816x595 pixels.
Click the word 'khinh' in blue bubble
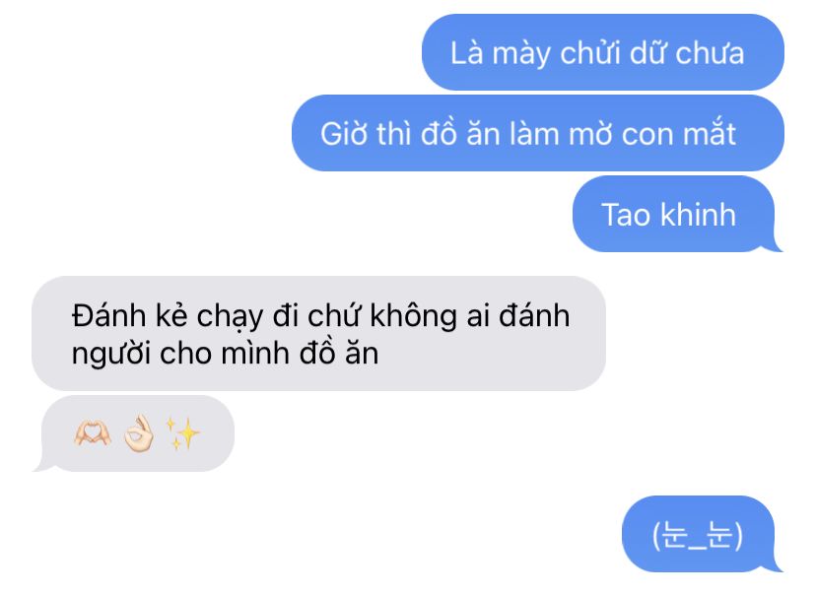698,215
